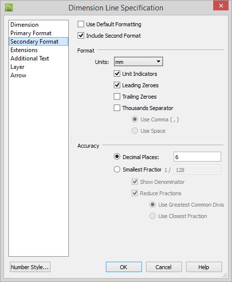
Task: Uncheck Include Second Format
Action: 81,36
